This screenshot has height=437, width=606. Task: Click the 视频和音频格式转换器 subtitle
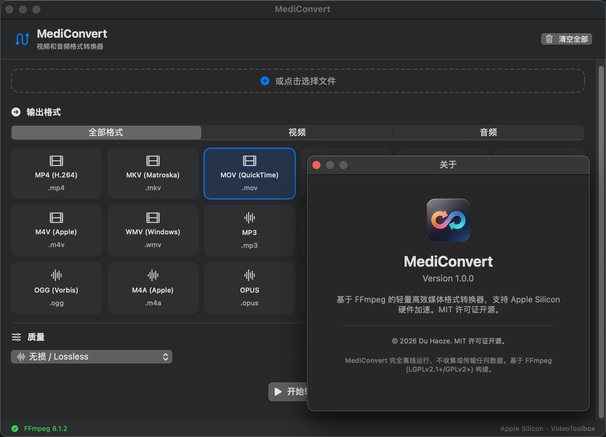(x=70, y=46)
